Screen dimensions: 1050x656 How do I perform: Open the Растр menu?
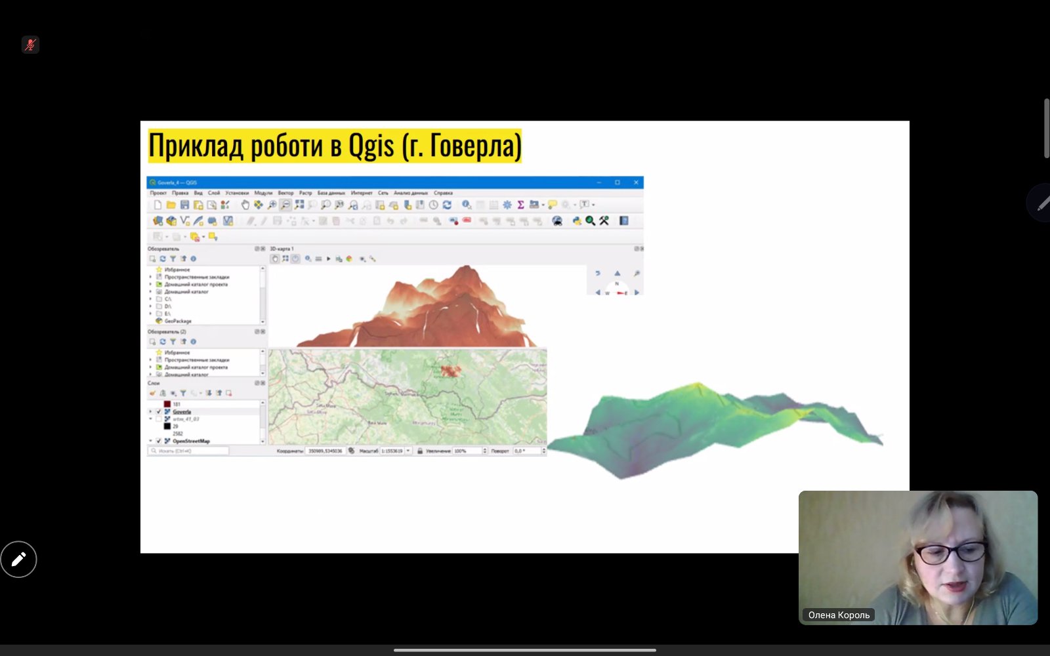[305, 193]
